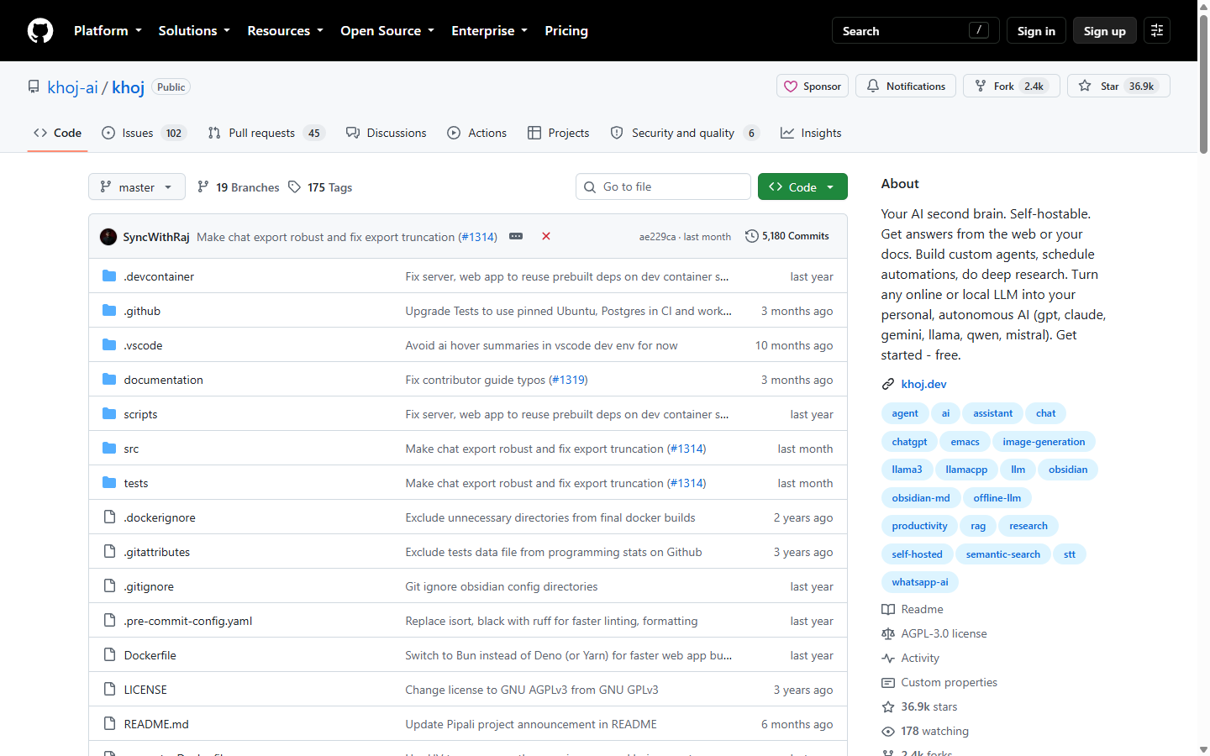Screen dimensions: 1210x756
Task: Open the Pull requests tab
Action: point(266,134)
